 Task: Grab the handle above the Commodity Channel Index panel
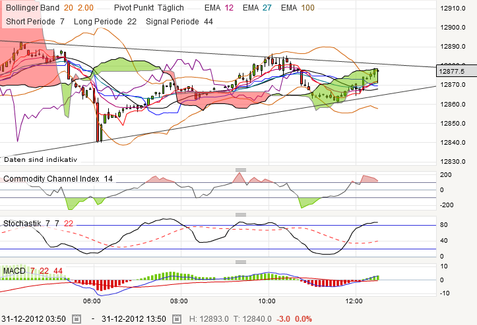(241, 170)
